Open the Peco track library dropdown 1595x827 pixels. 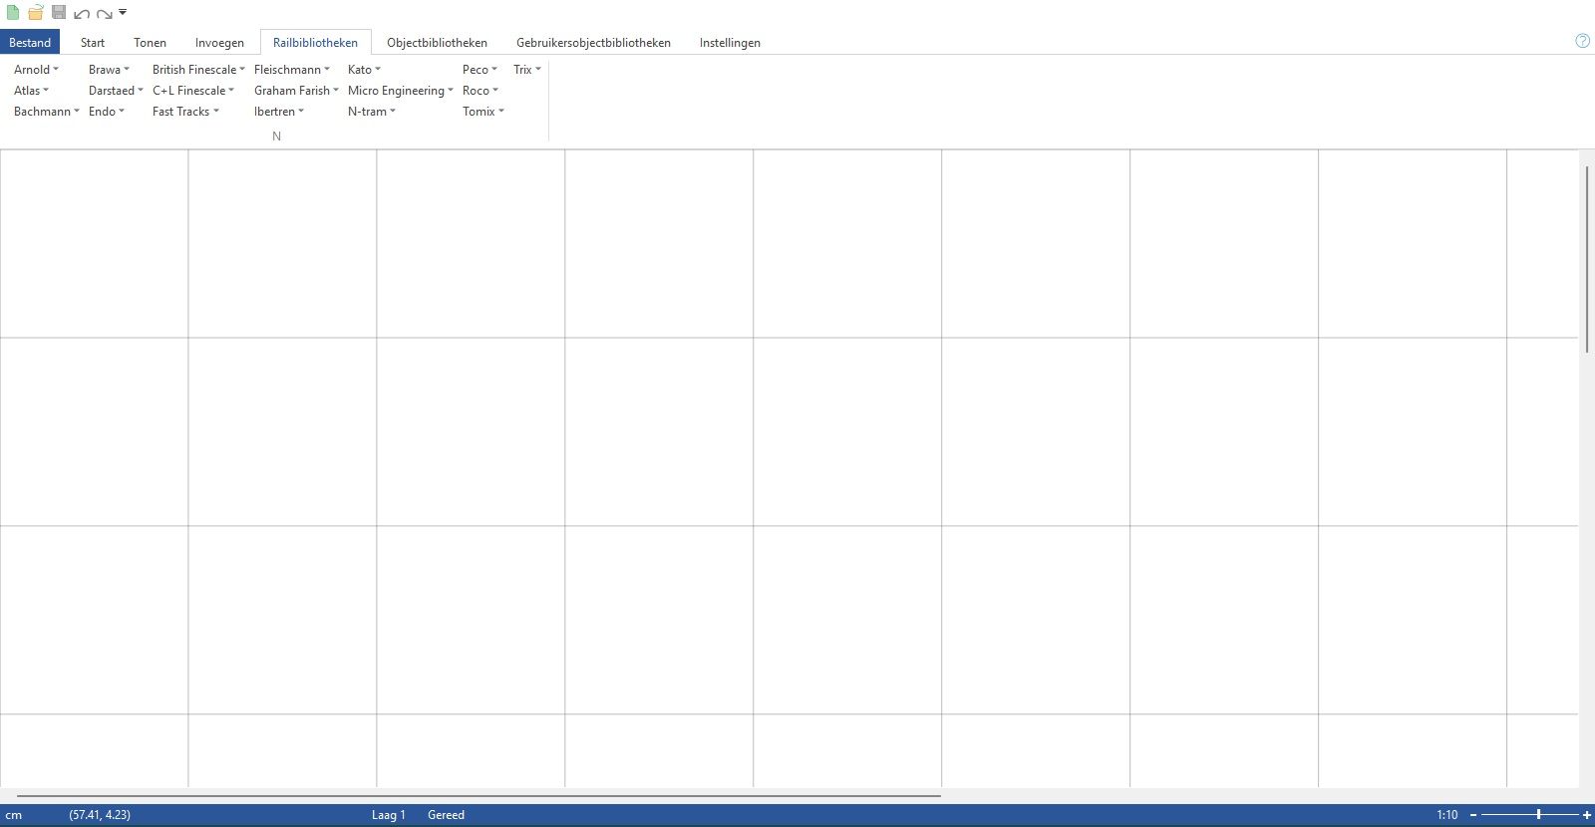(x=479, y=70)
